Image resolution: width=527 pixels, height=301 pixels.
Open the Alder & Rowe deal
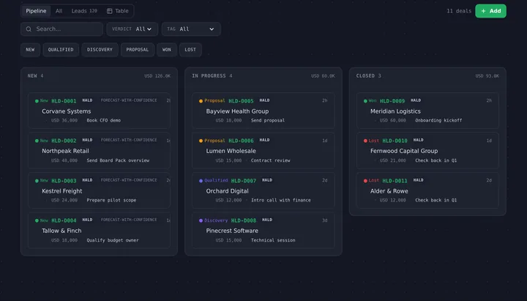pos(428,190)
